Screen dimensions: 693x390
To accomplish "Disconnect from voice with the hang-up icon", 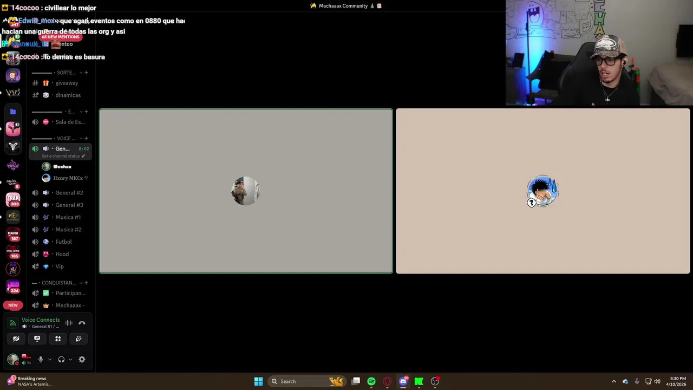I will (x=82, y=323).
